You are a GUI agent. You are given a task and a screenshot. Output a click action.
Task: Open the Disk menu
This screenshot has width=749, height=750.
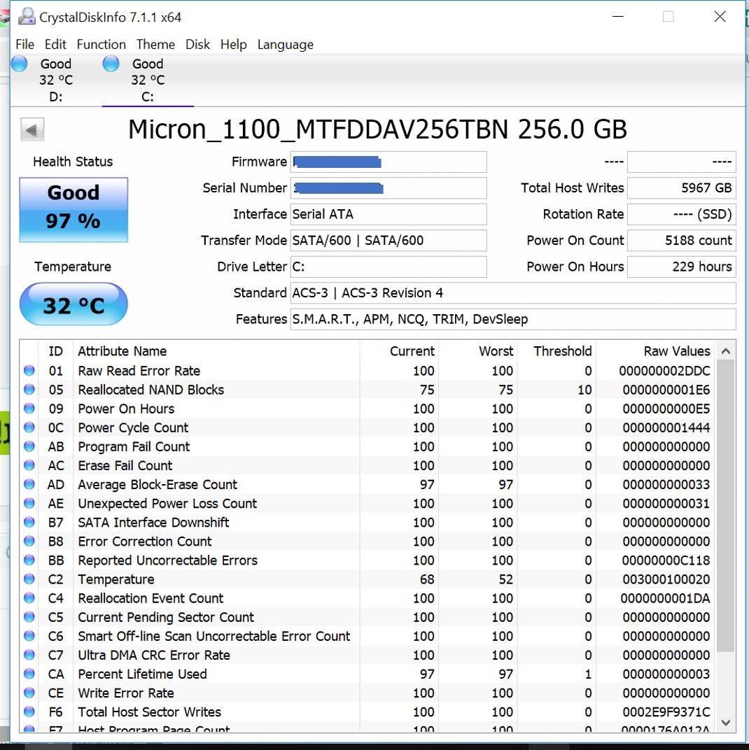tap(197, 44)
